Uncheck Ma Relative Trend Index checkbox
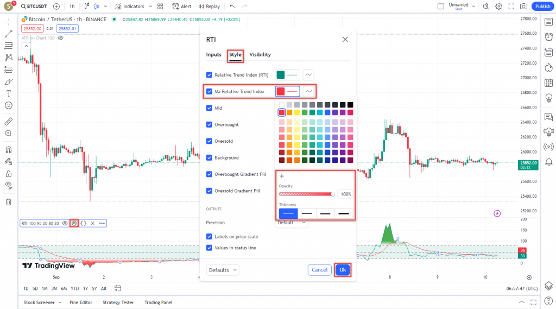 point(209,92)
